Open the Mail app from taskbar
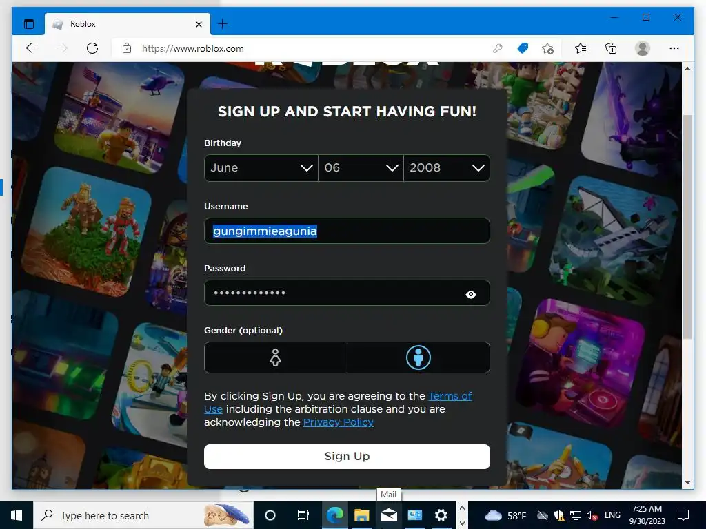 [389, 515]
